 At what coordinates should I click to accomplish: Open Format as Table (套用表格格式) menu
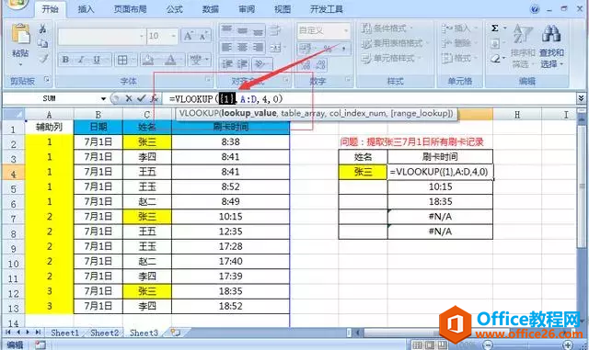(x=395, y=43)
